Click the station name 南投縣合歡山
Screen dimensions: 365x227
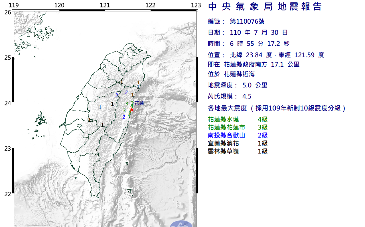(x=227, y=135)
